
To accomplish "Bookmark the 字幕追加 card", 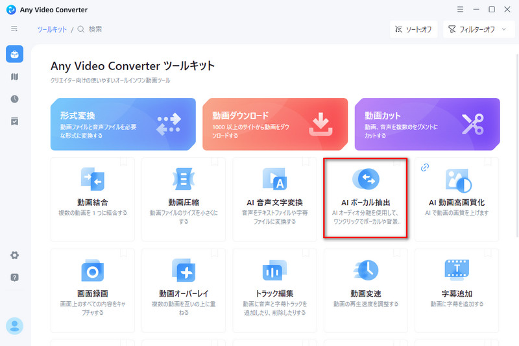I will click(x=488, y=253).
